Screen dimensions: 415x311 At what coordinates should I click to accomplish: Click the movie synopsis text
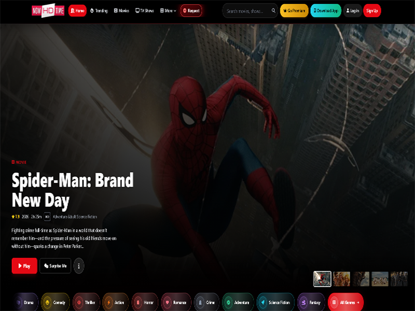coord(64,238)
